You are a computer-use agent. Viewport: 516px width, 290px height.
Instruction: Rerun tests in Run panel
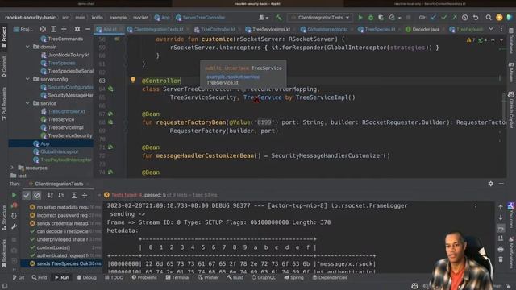(14, 195)
